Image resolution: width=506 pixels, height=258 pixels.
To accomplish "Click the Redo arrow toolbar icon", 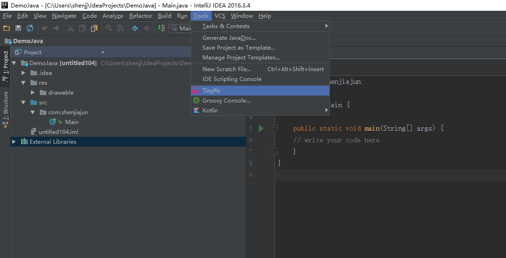I will (x=56, y=29).
